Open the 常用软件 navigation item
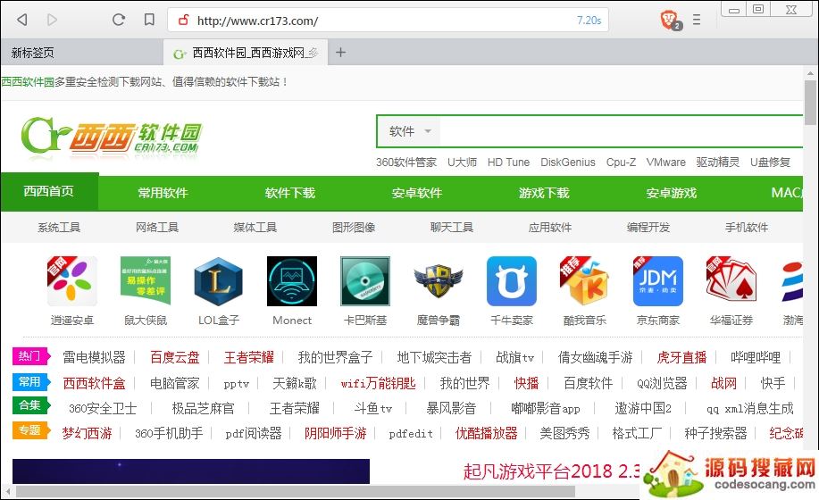The image size is (819, 500). [163, 193]
